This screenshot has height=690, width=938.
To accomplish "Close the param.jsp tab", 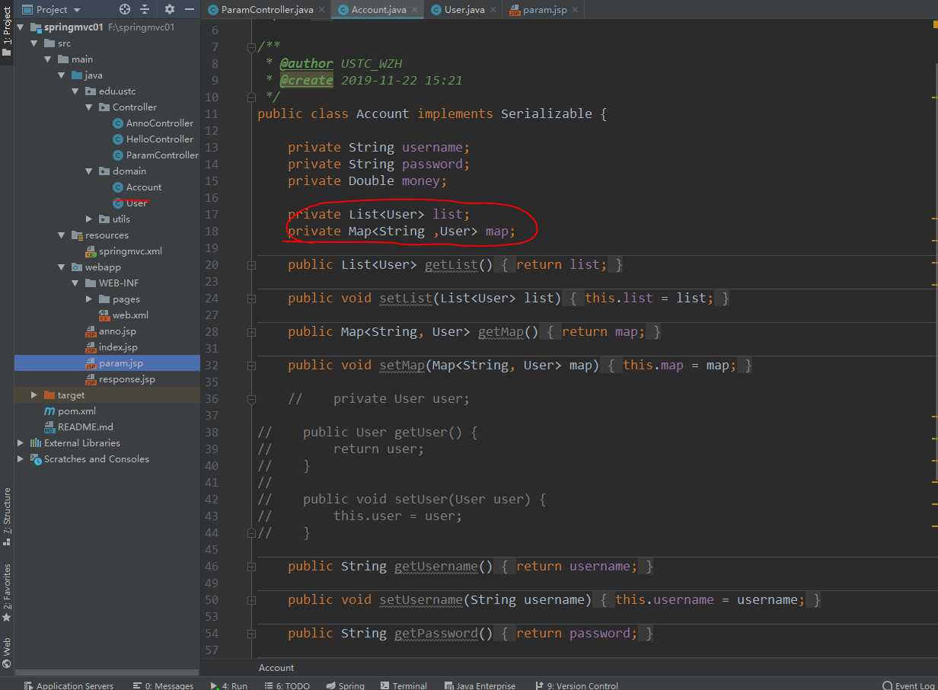I will (575, 10).
